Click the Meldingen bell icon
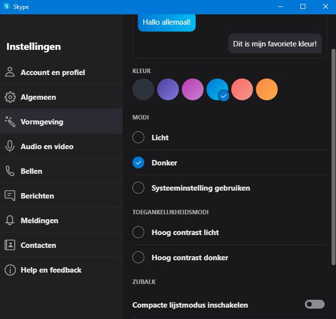 pos(10,220)
